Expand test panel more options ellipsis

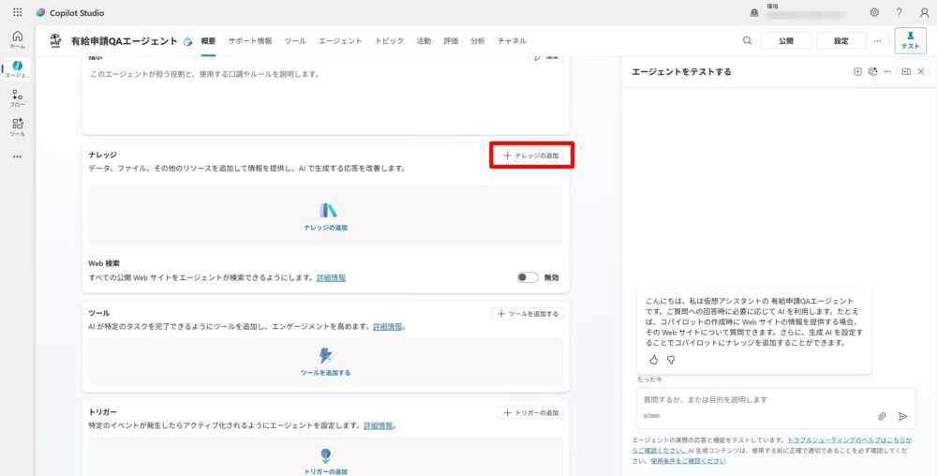(x=887, y=71)
